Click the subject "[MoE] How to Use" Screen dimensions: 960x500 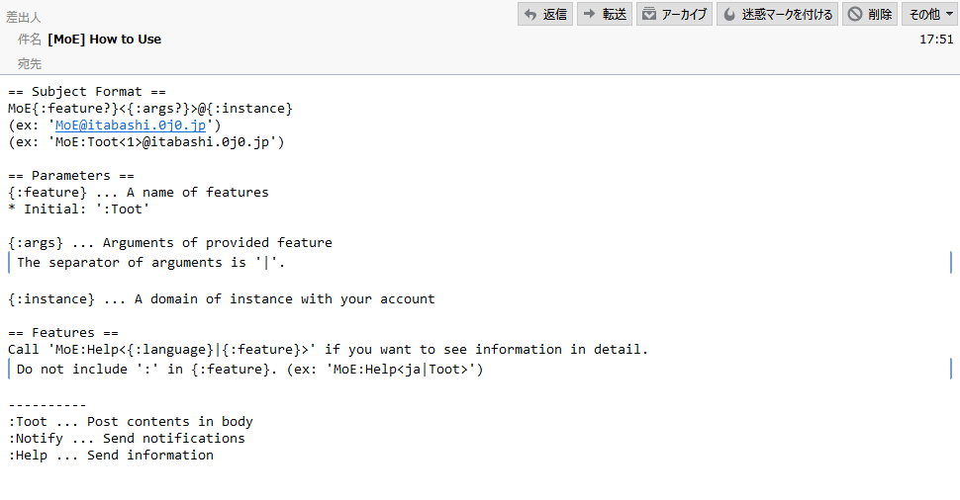click(x=105, y=40)
